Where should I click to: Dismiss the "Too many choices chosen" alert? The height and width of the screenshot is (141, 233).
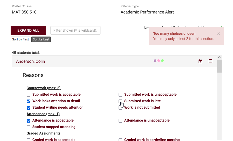(219, 34)
